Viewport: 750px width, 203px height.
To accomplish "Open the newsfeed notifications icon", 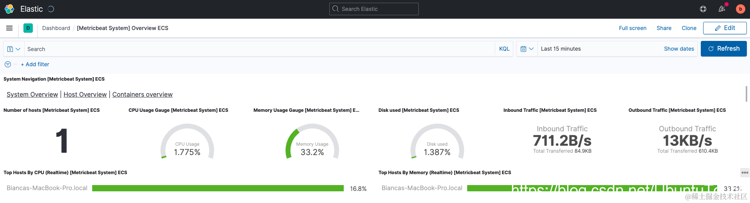I will pos(722,9).
